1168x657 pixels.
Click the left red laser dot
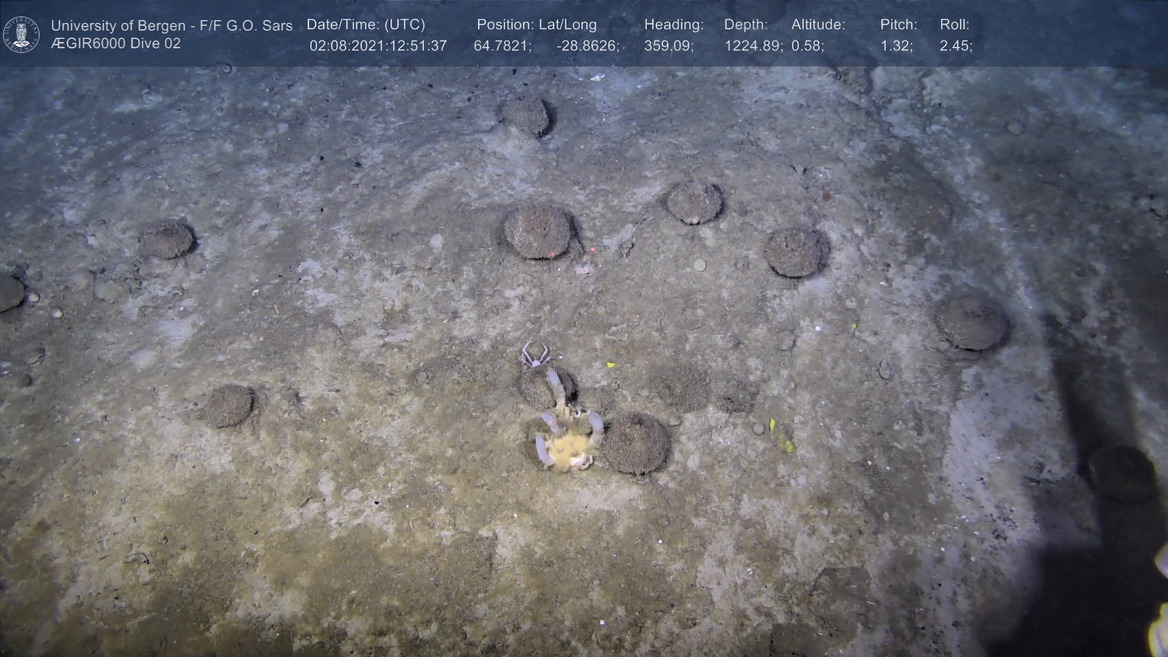(x=552, y=254)
